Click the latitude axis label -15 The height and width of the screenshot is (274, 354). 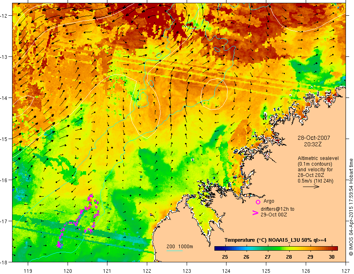4,139
